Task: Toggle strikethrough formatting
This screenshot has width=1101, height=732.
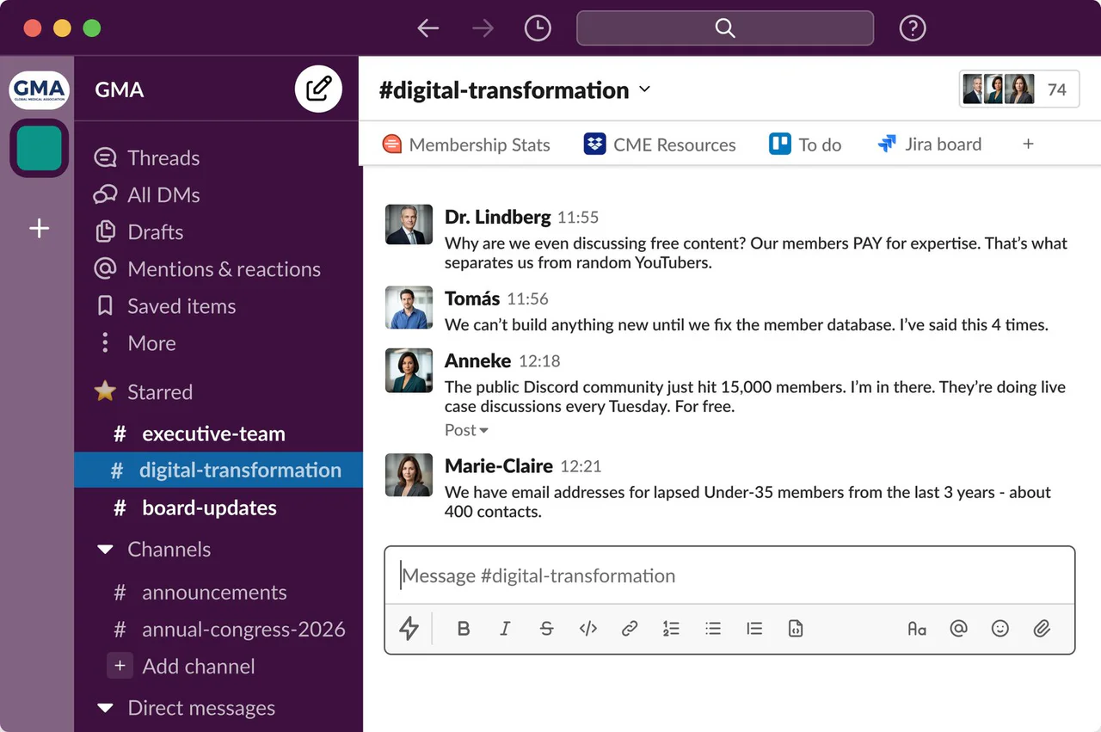Action: [546, 629]
